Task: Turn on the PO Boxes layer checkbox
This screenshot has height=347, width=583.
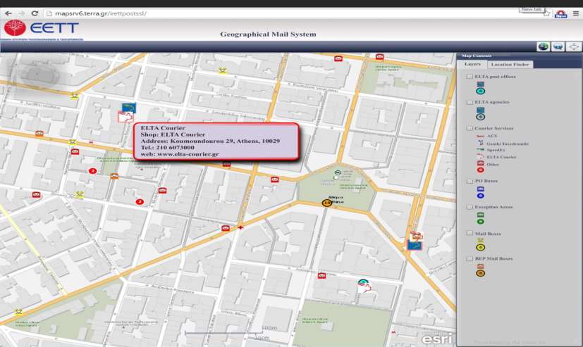Action: tap(470, 181)
